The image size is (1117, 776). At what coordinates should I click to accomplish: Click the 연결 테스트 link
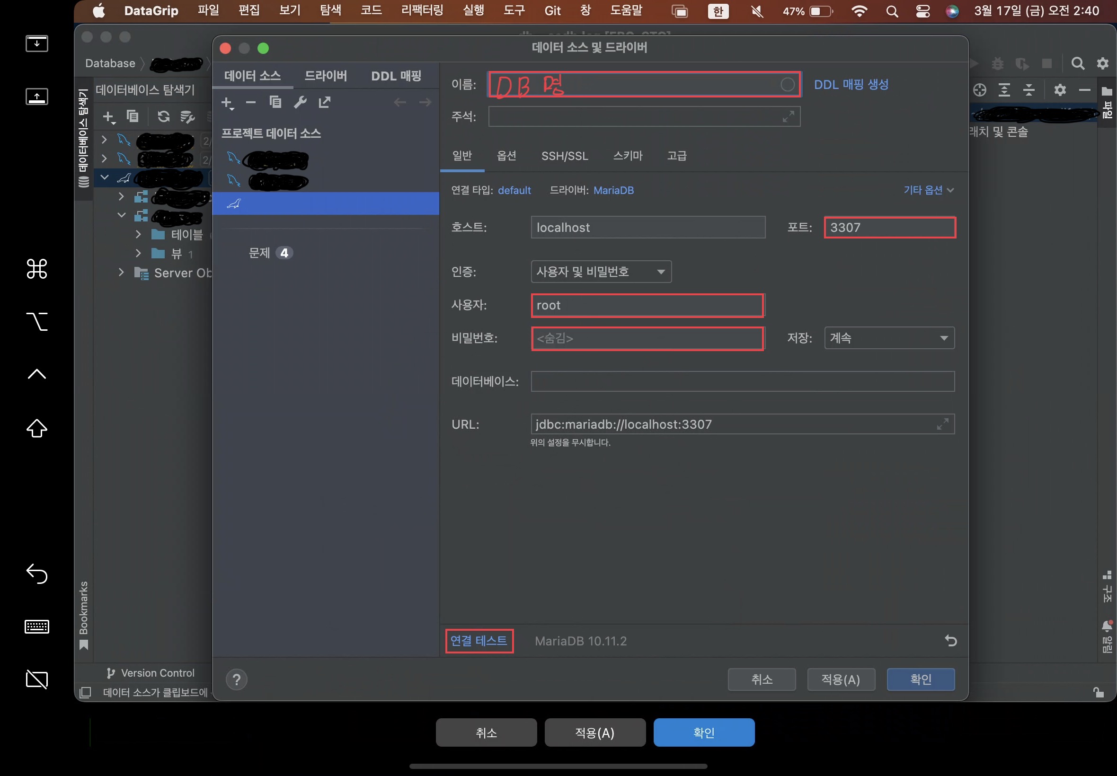pos(479,641)
